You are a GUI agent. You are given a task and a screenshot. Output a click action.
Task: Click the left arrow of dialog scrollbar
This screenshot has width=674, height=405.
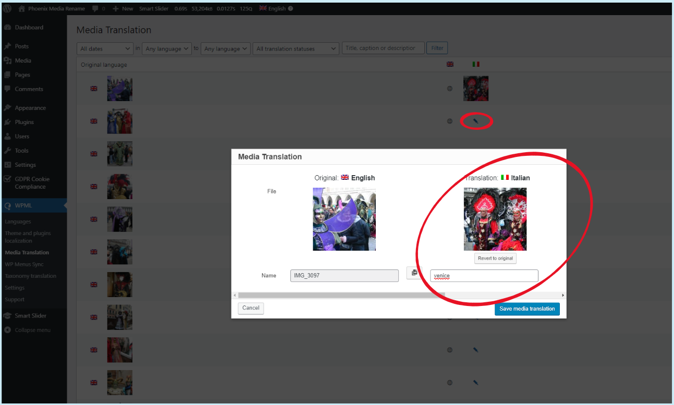tap(235, 296)
